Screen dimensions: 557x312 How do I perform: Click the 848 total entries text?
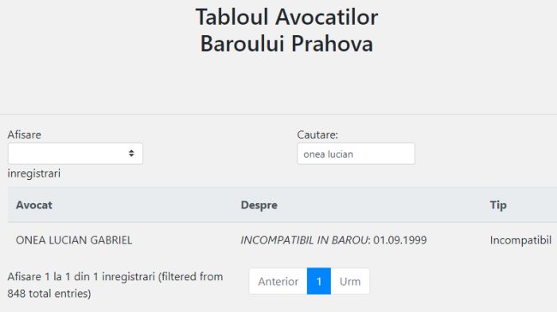point(49,294)
